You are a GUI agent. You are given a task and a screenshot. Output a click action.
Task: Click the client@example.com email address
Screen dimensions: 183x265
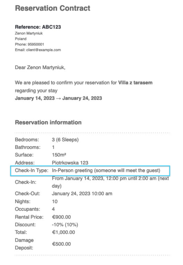tap(44, 50)
